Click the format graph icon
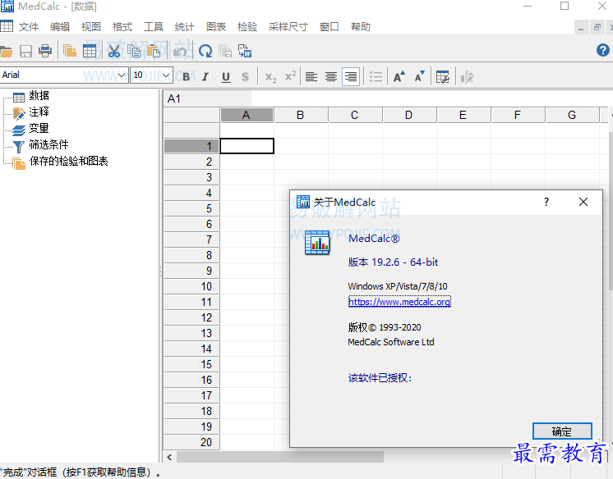 (467, 77)
